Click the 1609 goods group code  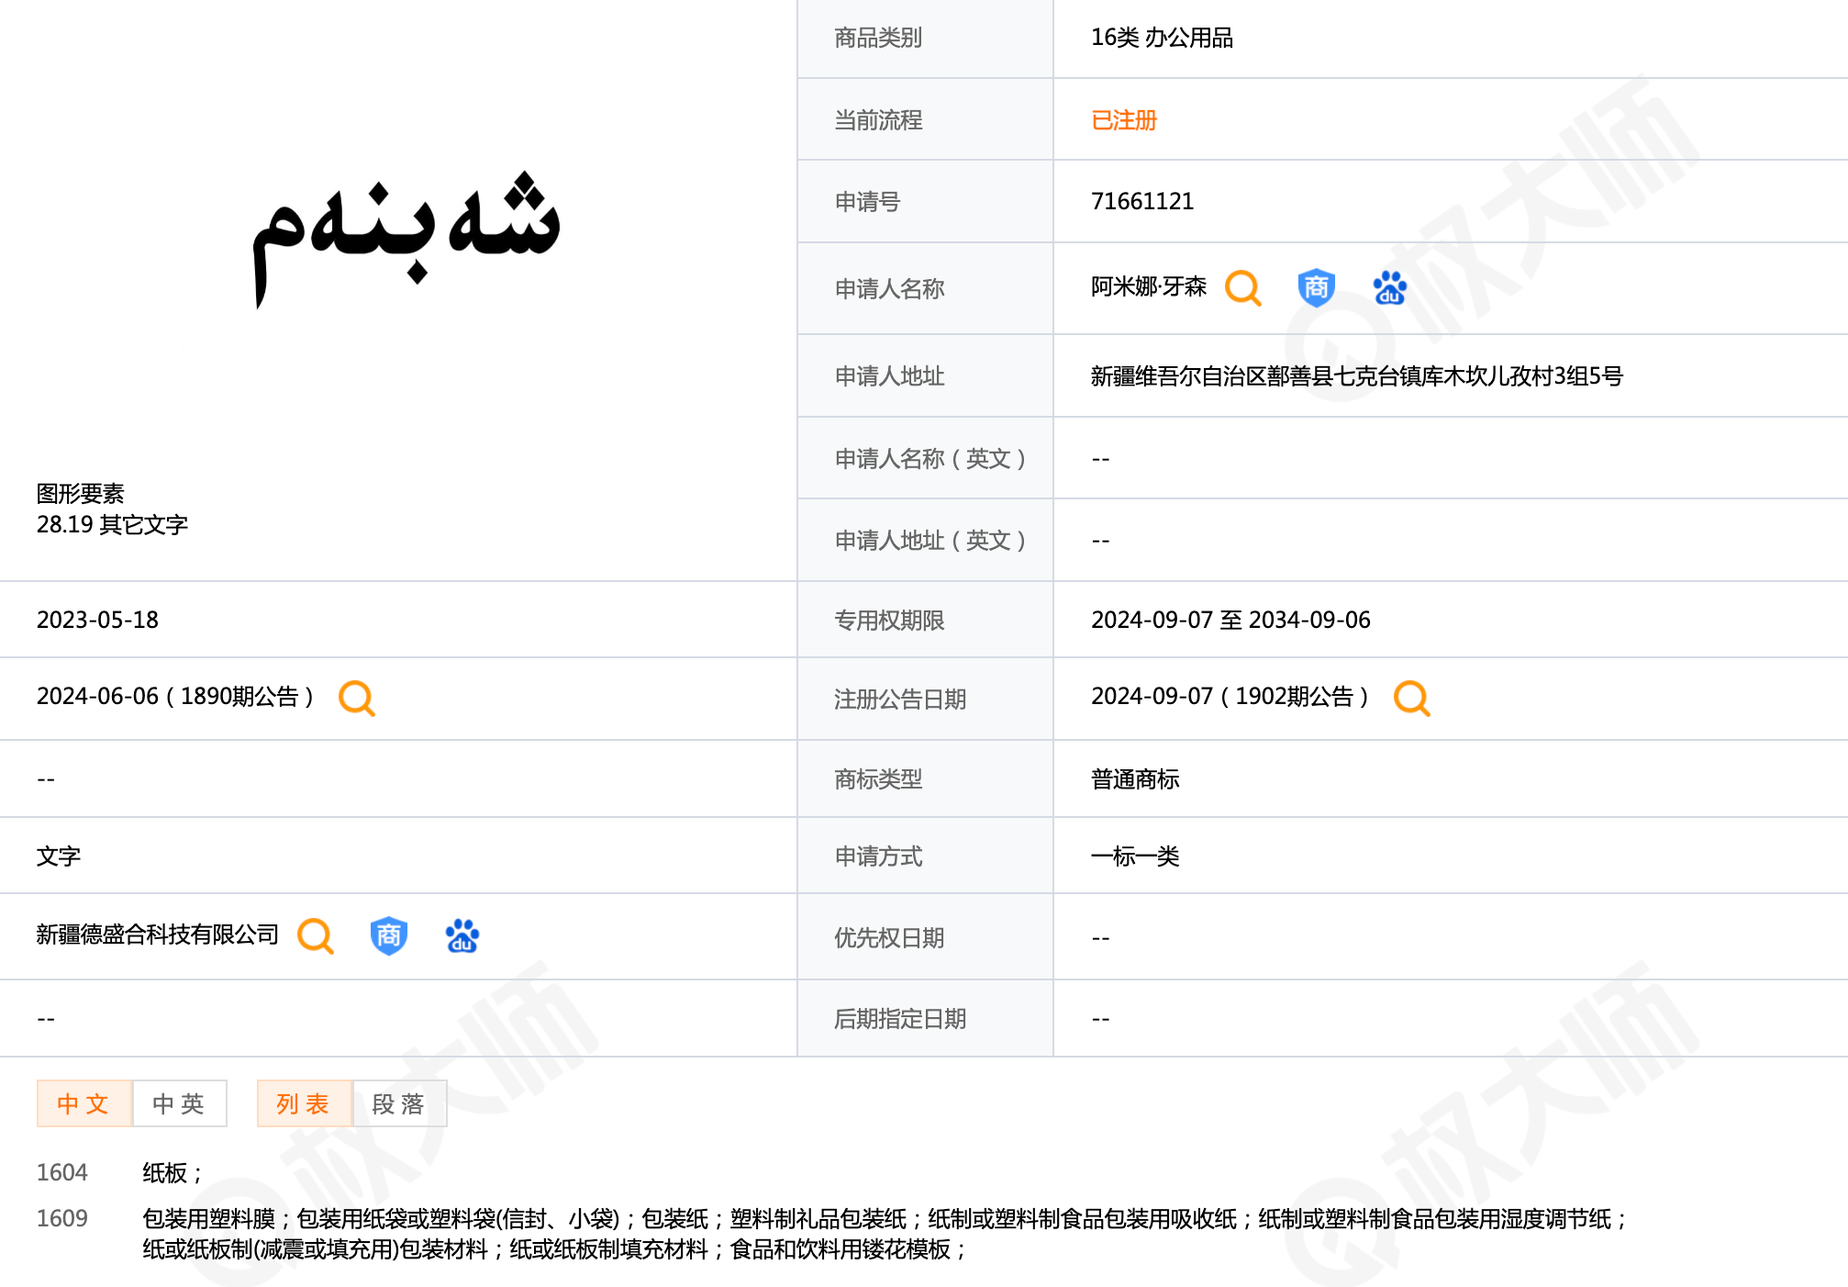(x=61, y=1218)
